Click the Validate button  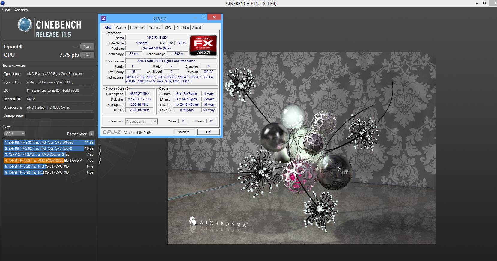184,132
